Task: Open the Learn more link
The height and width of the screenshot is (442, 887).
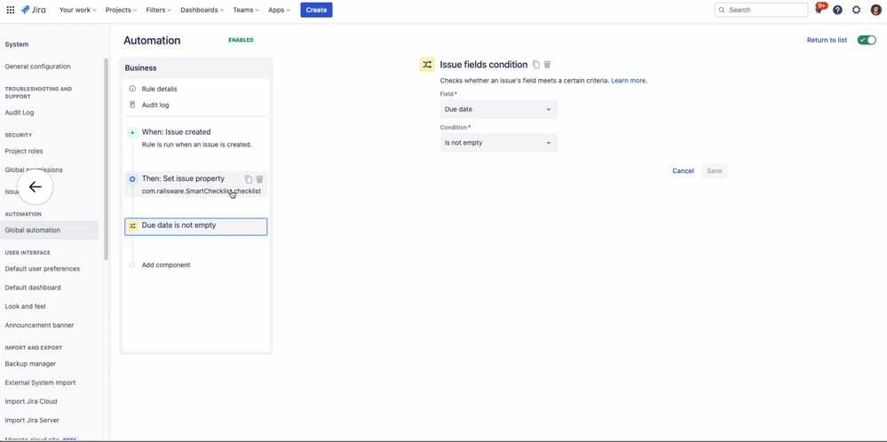Action: tap(629, 81)
